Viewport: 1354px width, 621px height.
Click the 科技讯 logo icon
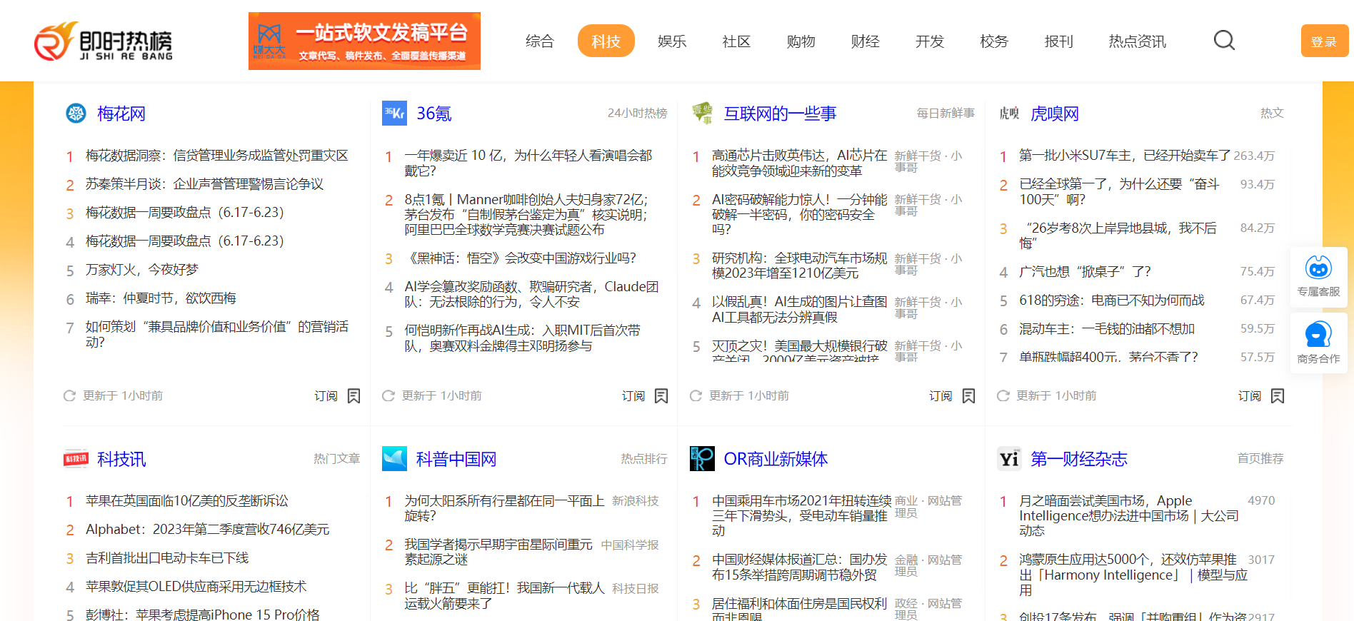76,458
